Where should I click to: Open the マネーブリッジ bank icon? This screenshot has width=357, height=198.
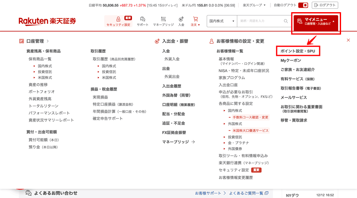[163, 19]
